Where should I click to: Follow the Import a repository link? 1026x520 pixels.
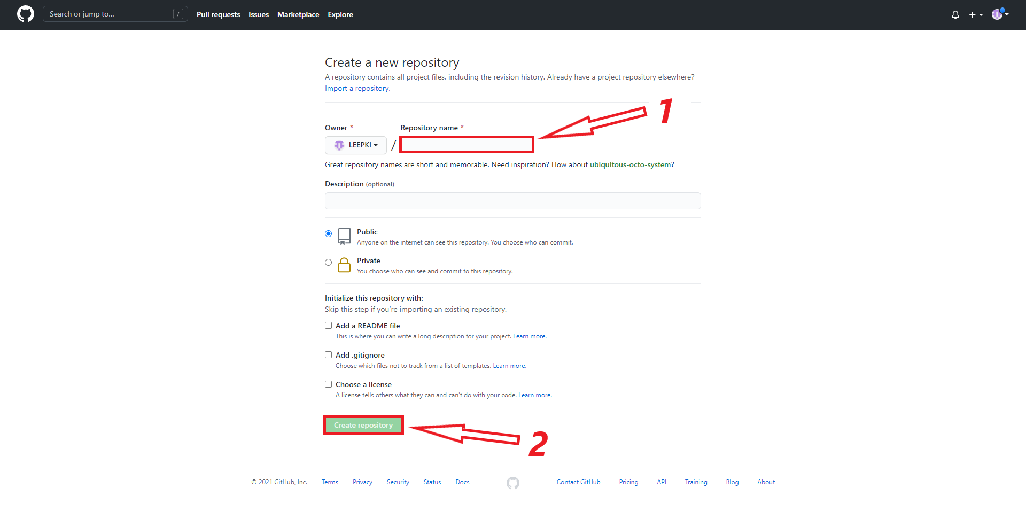[357, 89]
